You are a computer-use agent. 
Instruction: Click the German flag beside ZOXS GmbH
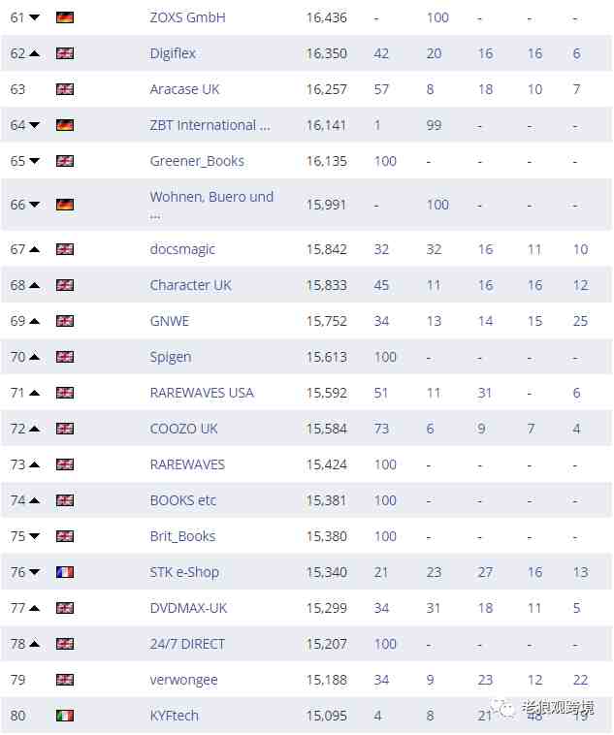tap(65, 17)
